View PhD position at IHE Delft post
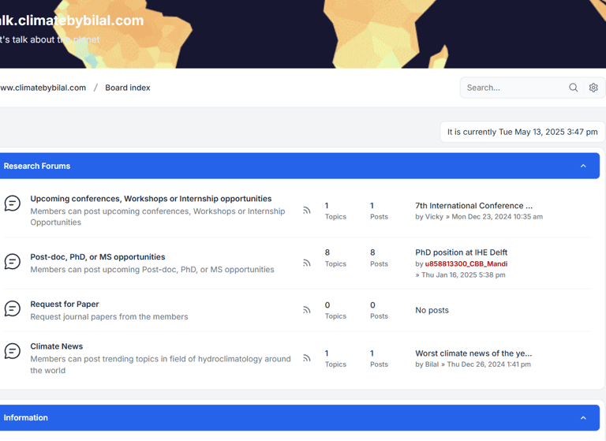The image size is (606, 441). (x=461, y=252)
